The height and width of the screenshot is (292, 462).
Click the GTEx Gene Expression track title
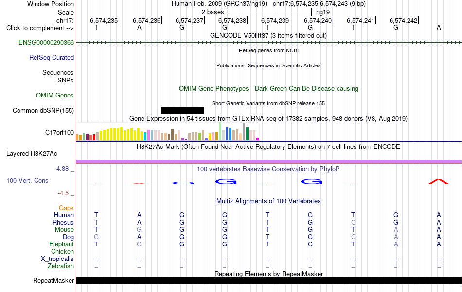coord(268,119)
